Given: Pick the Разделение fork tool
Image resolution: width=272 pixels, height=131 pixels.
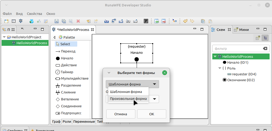Looking at the screenshot, I should pyautogui.click(x=68, y=85).
